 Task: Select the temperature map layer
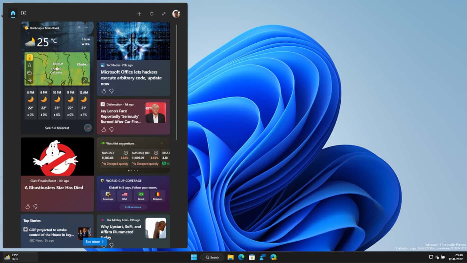[30, 57]
